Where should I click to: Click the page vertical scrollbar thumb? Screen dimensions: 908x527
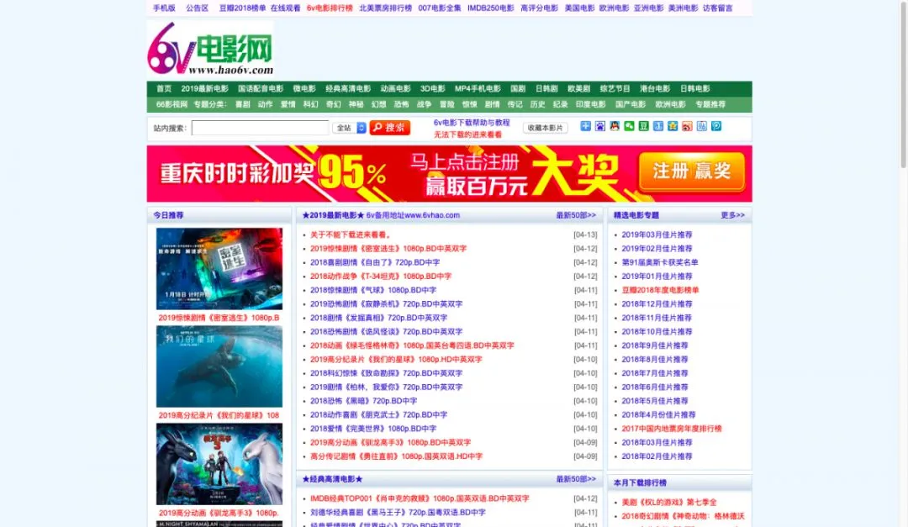point(903,84)
